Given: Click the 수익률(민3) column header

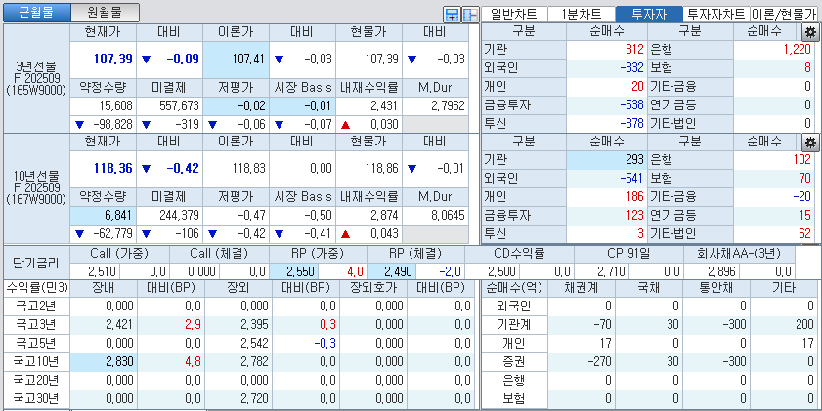Looking at the screenshot, I should [37, 287].
